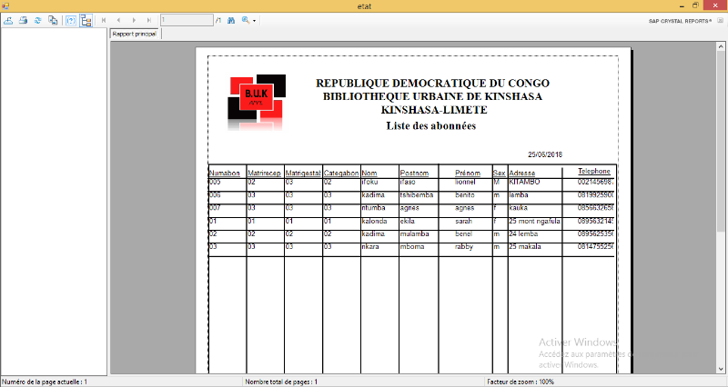Refresh the report data
This screenshot has width=728, height=387.
[x=38, y=20]
